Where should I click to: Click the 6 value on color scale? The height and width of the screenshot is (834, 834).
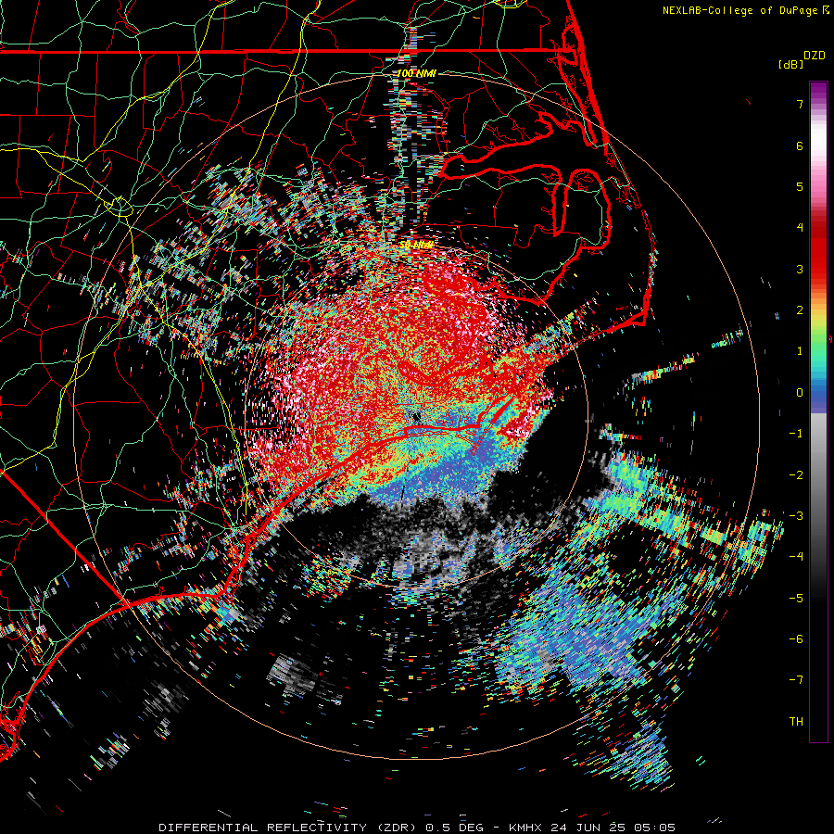[x=800, y=145]
